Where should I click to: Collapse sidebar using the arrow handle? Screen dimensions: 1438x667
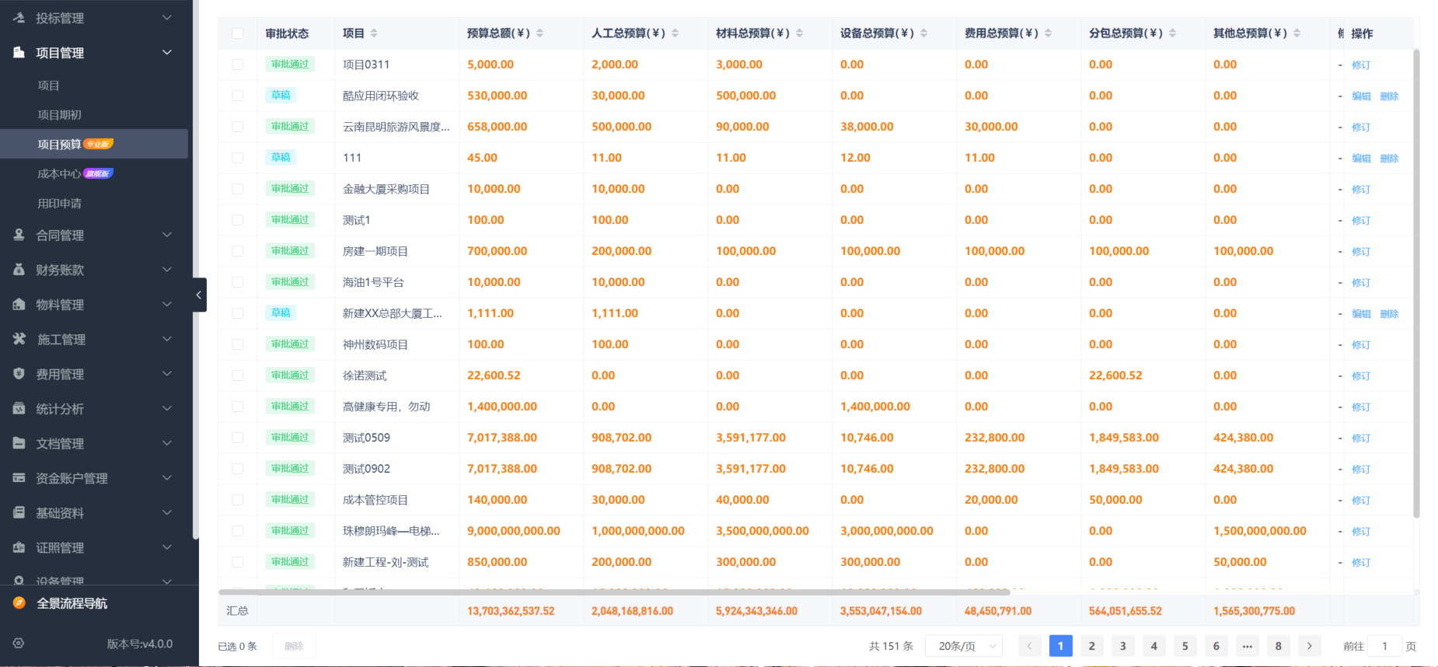pyautogui.click(x=199, y=295)
